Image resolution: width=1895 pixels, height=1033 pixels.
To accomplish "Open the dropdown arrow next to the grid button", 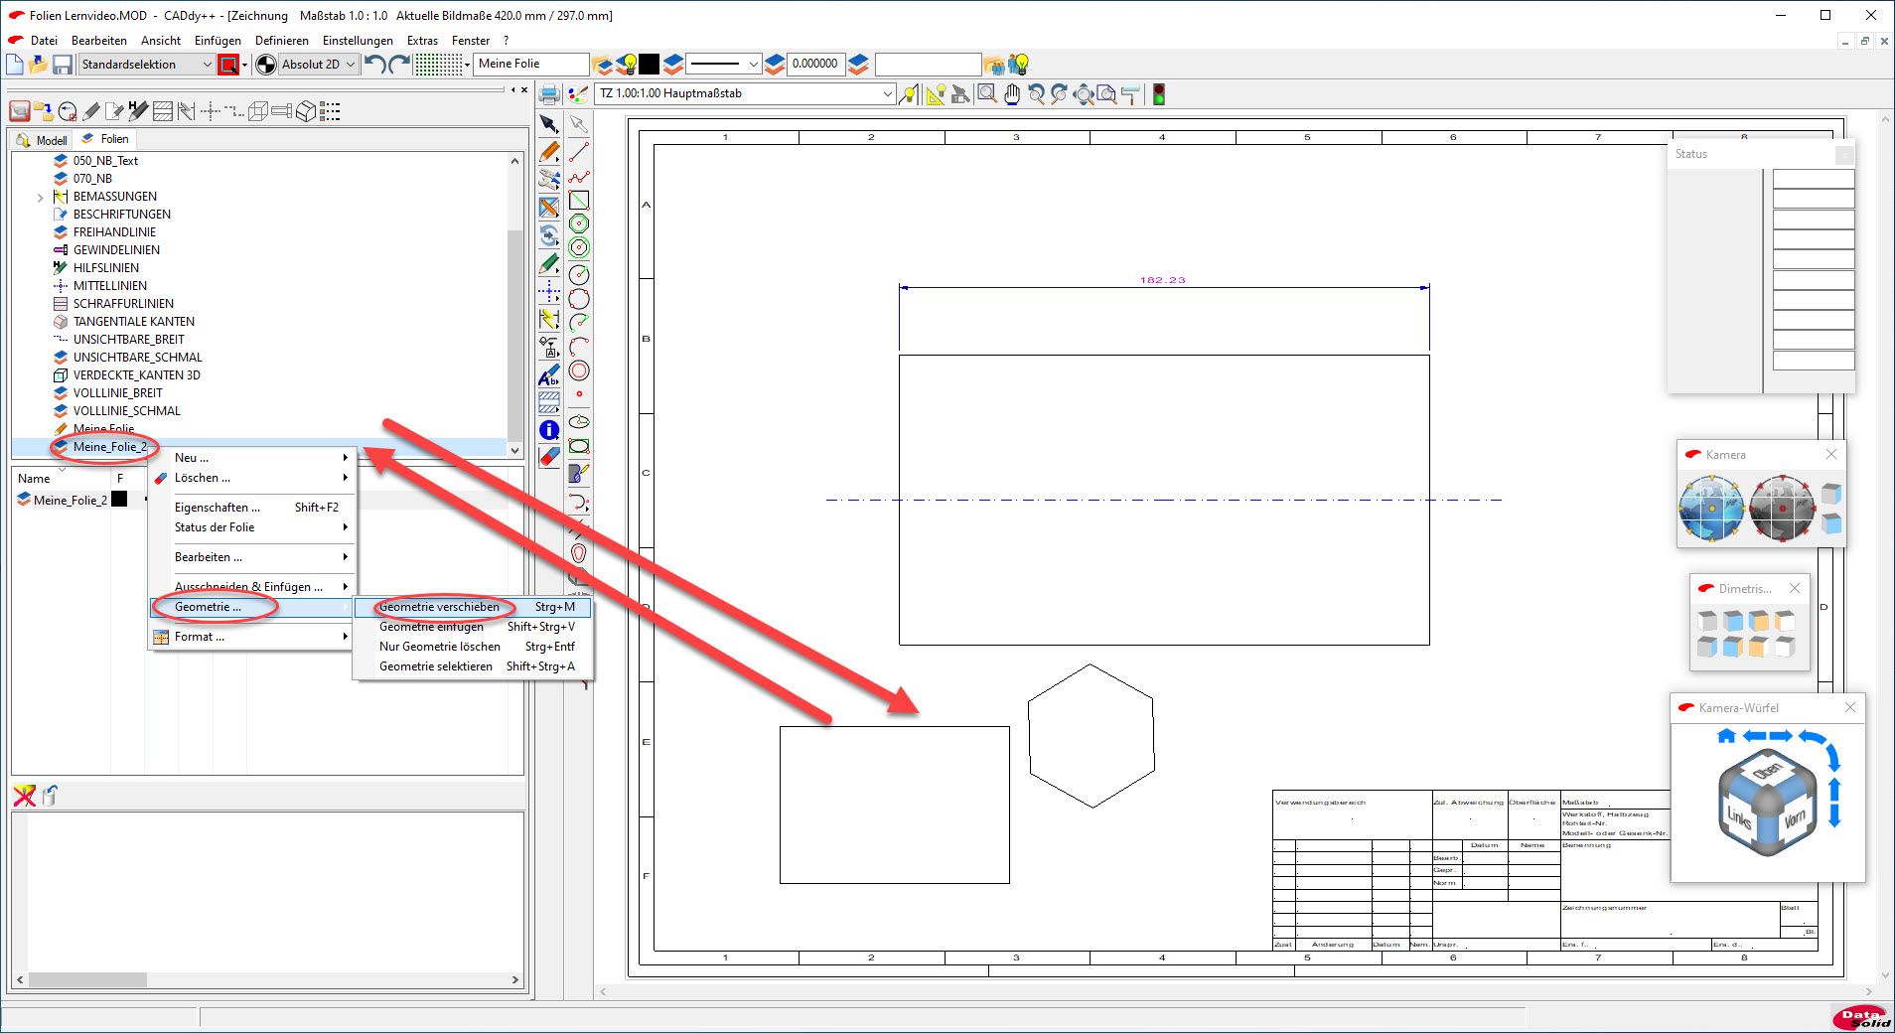I will (x=468, y=66).
